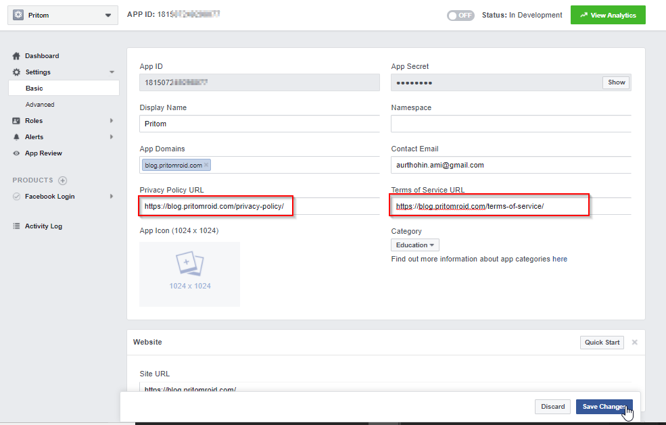Screen dimensions: 666x425
Task: Click the Contact Email field
Action: [x=511, y=165]
